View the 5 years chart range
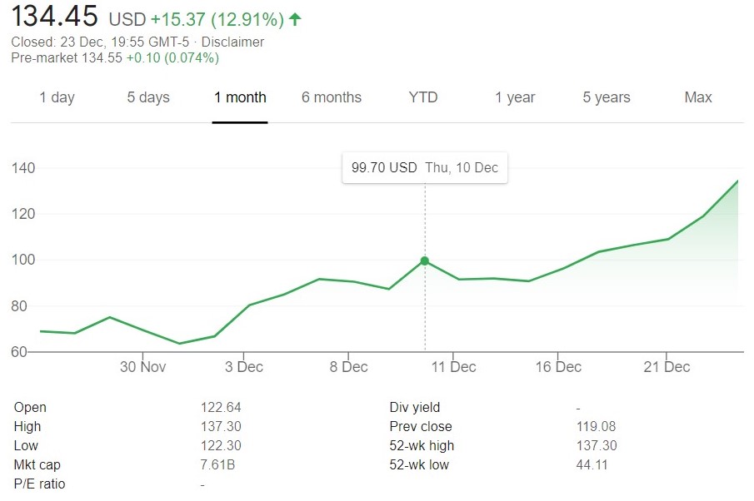The height and width of the screenshot is (501, 754). tap(607, 97)
